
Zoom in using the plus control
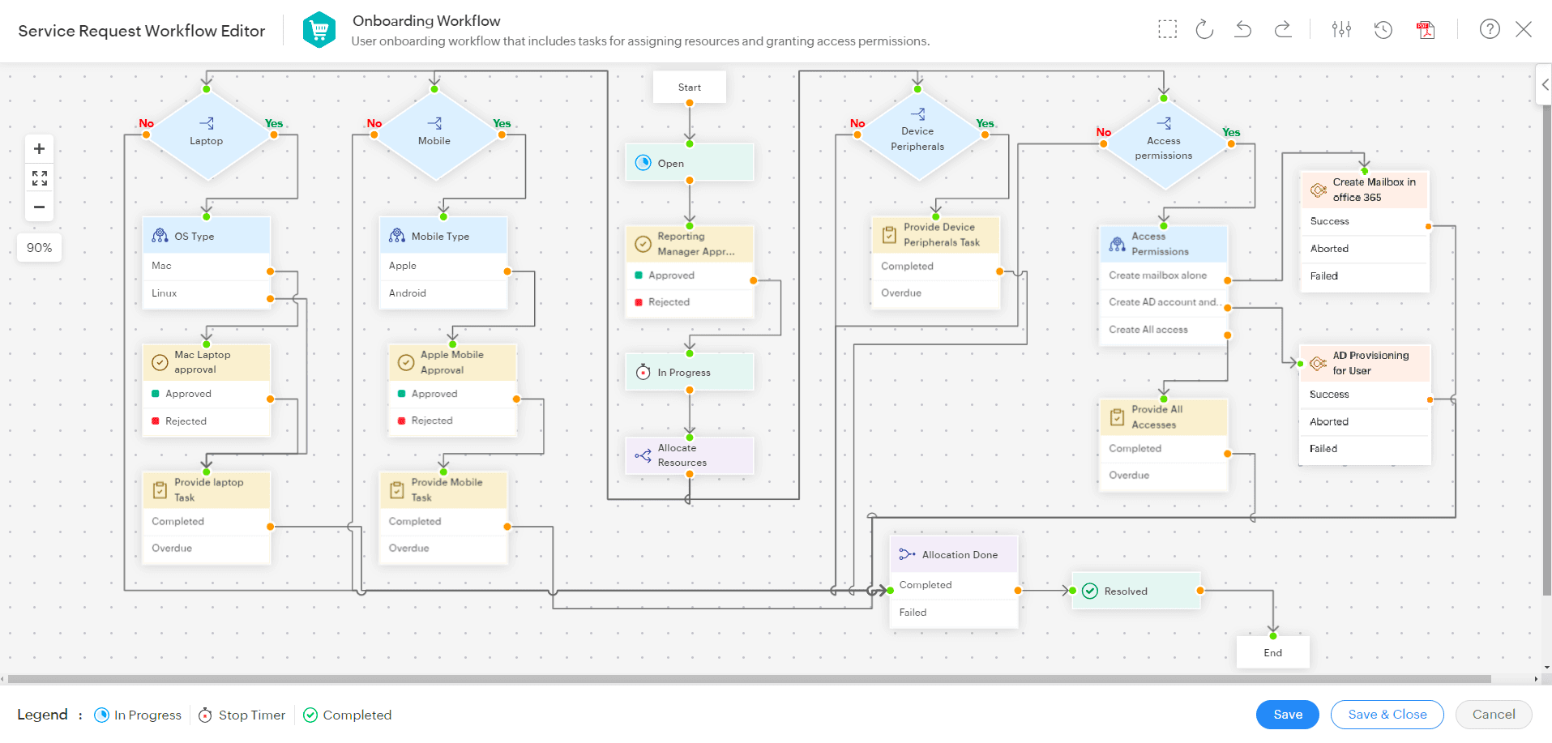point(39,148)
